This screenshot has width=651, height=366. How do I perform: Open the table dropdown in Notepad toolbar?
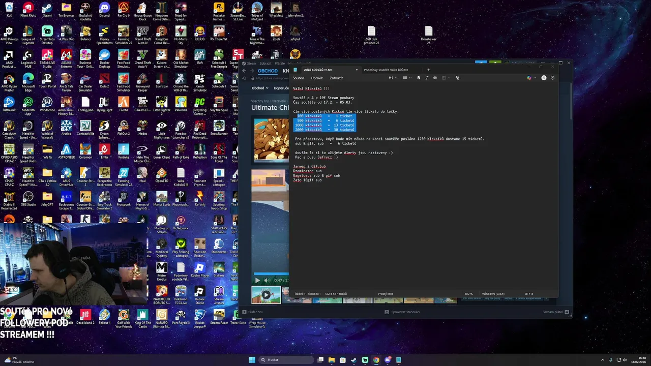pos(445,78)
